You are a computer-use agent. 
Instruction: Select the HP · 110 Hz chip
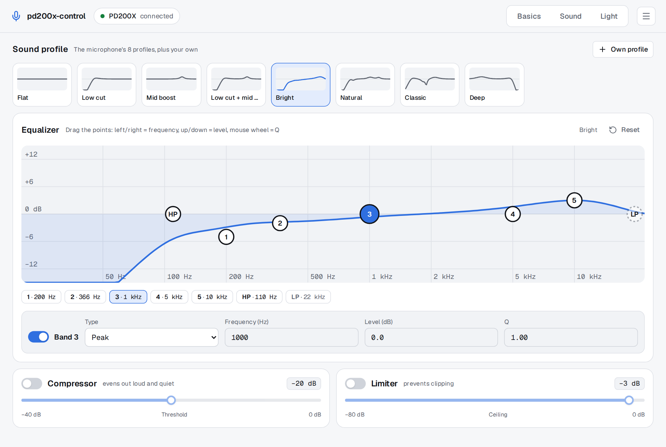pyautogui.click(x=259, y=297)
